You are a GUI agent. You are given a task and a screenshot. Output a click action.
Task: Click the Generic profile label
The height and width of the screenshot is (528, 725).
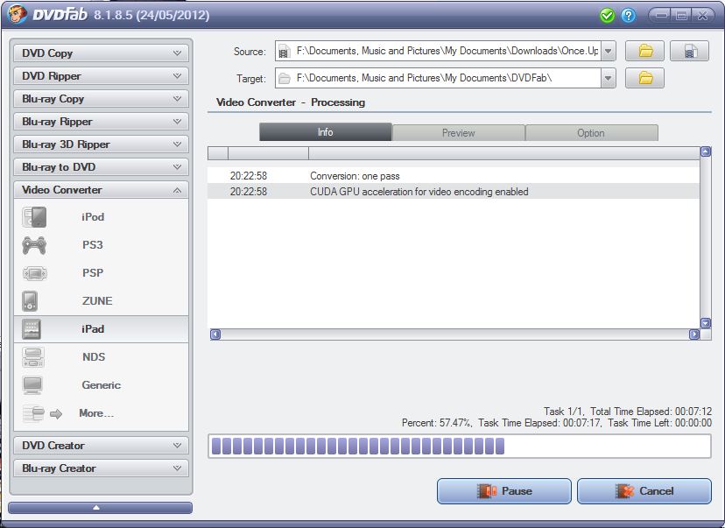pos(102,385)
